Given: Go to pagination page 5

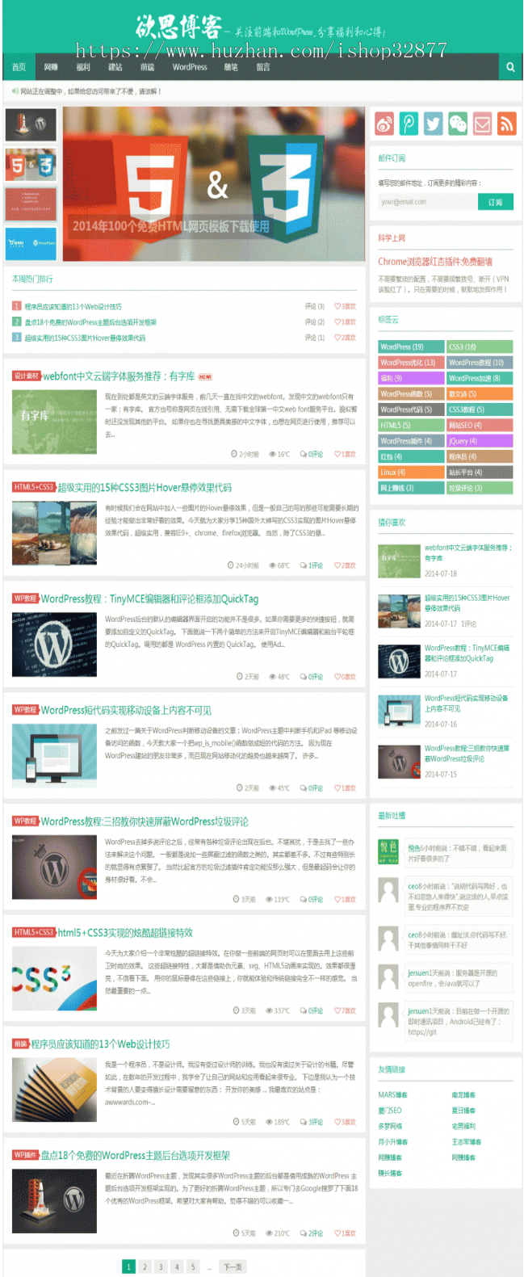Looking at the screenshot, I should tap(193, 1266).
